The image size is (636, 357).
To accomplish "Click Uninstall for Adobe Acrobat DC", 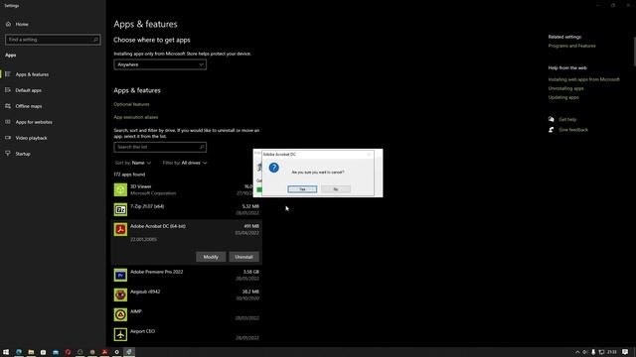I will coord(244,257).
